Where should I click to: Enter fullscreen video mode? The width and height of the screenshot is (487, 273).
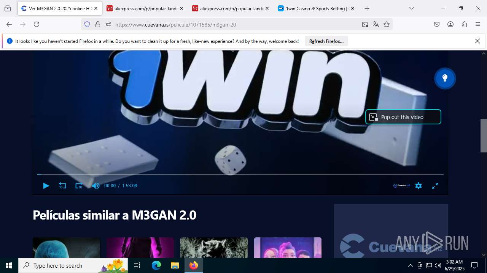click(x=435, y=186)
